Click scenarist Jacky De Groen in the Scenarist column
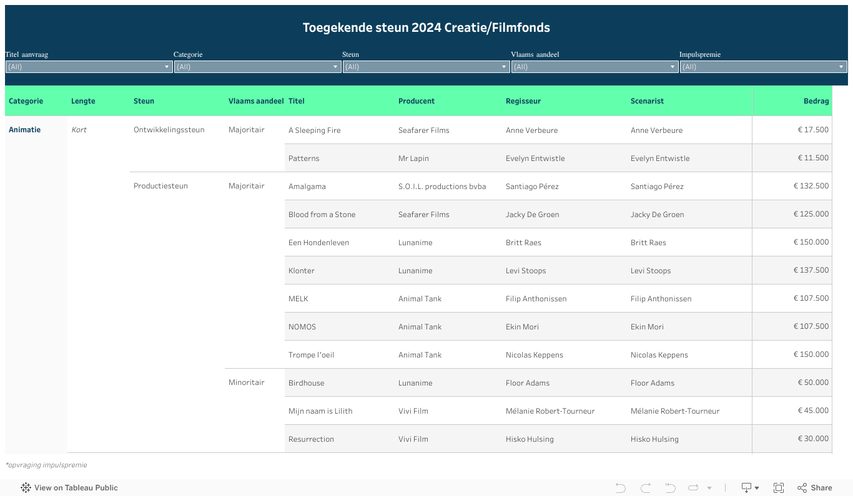The width and height of the screenshot is (853, 496). pyautogui.click(x=658, y=215)
